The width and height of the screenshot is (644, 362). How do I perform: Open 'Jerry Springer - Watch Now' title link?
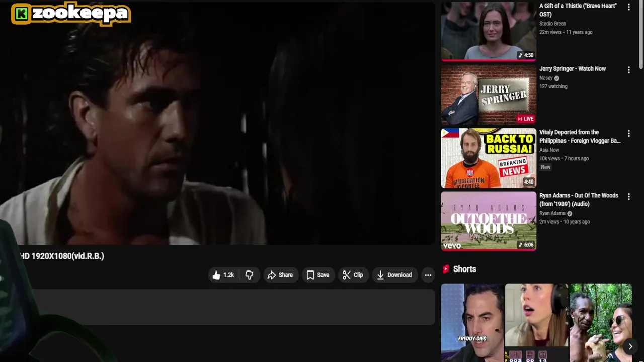pyautogui.click(x=573, y=69)
